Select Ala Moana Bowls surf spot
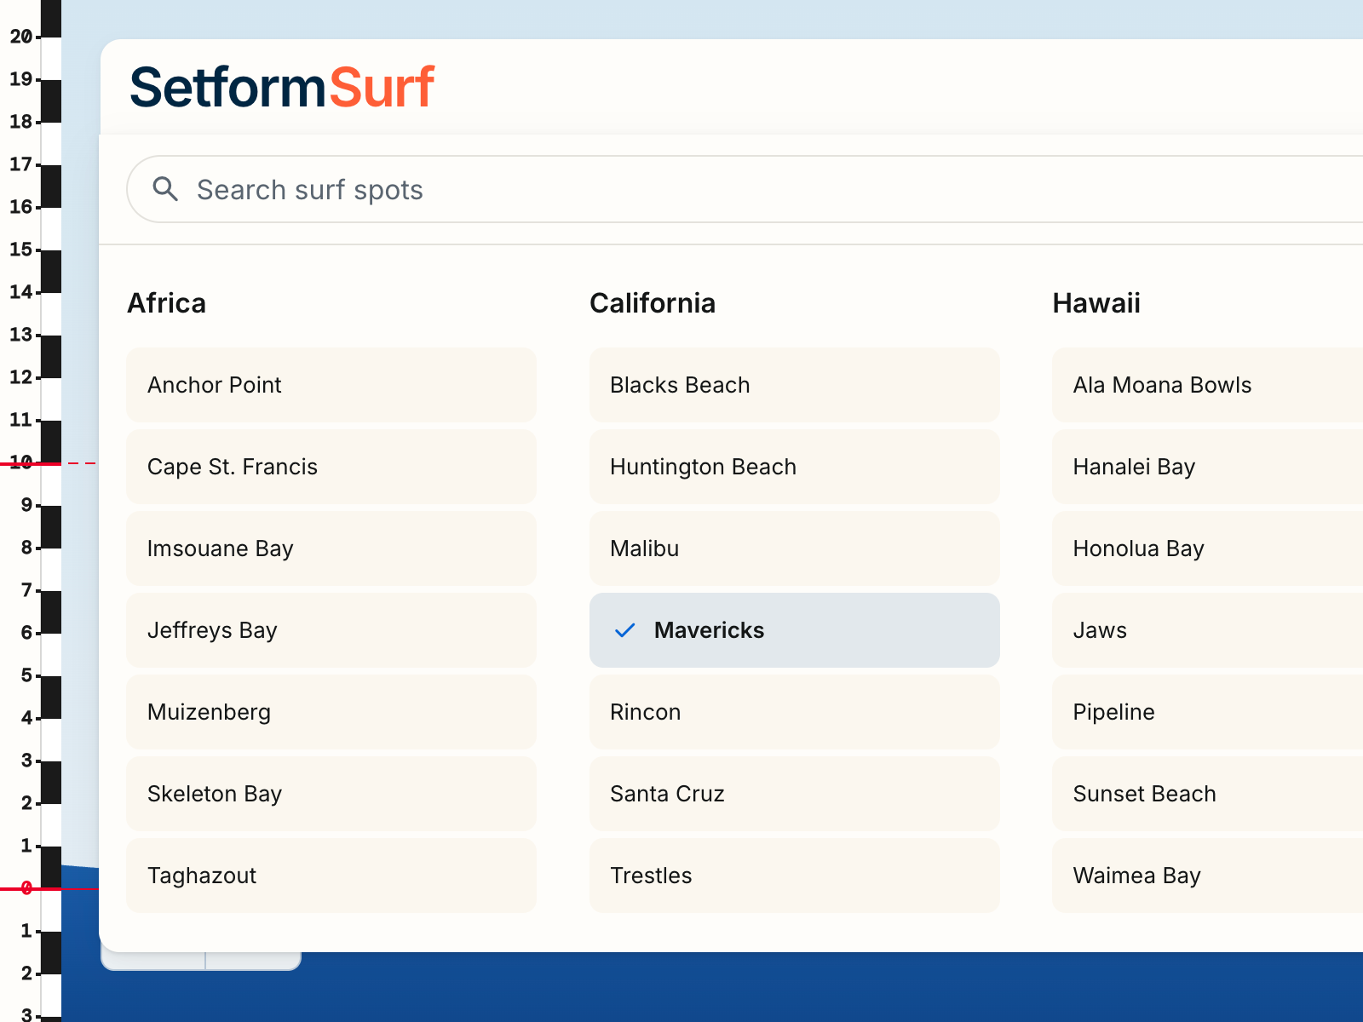This screenshot has width=1363, height=1022. (1208, 385)
